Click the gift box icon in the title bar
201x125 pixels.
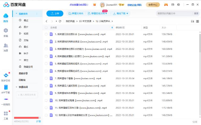click(x=95, y=5)
